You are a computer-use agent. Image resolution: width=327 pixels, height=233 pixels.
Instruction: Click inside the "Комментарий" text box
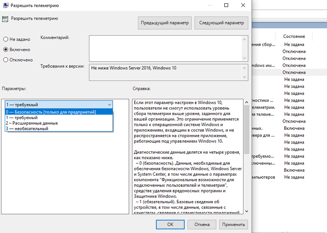coord(165,48)
